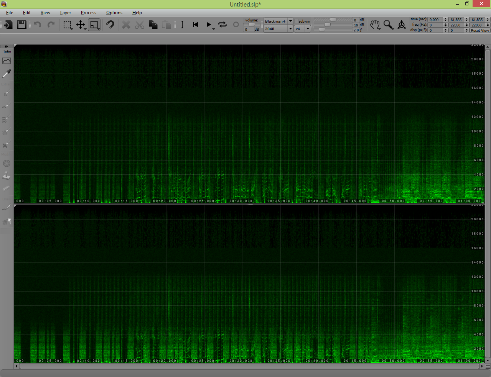
Task: Click the scissors cut icon
Action: [140, 25]
